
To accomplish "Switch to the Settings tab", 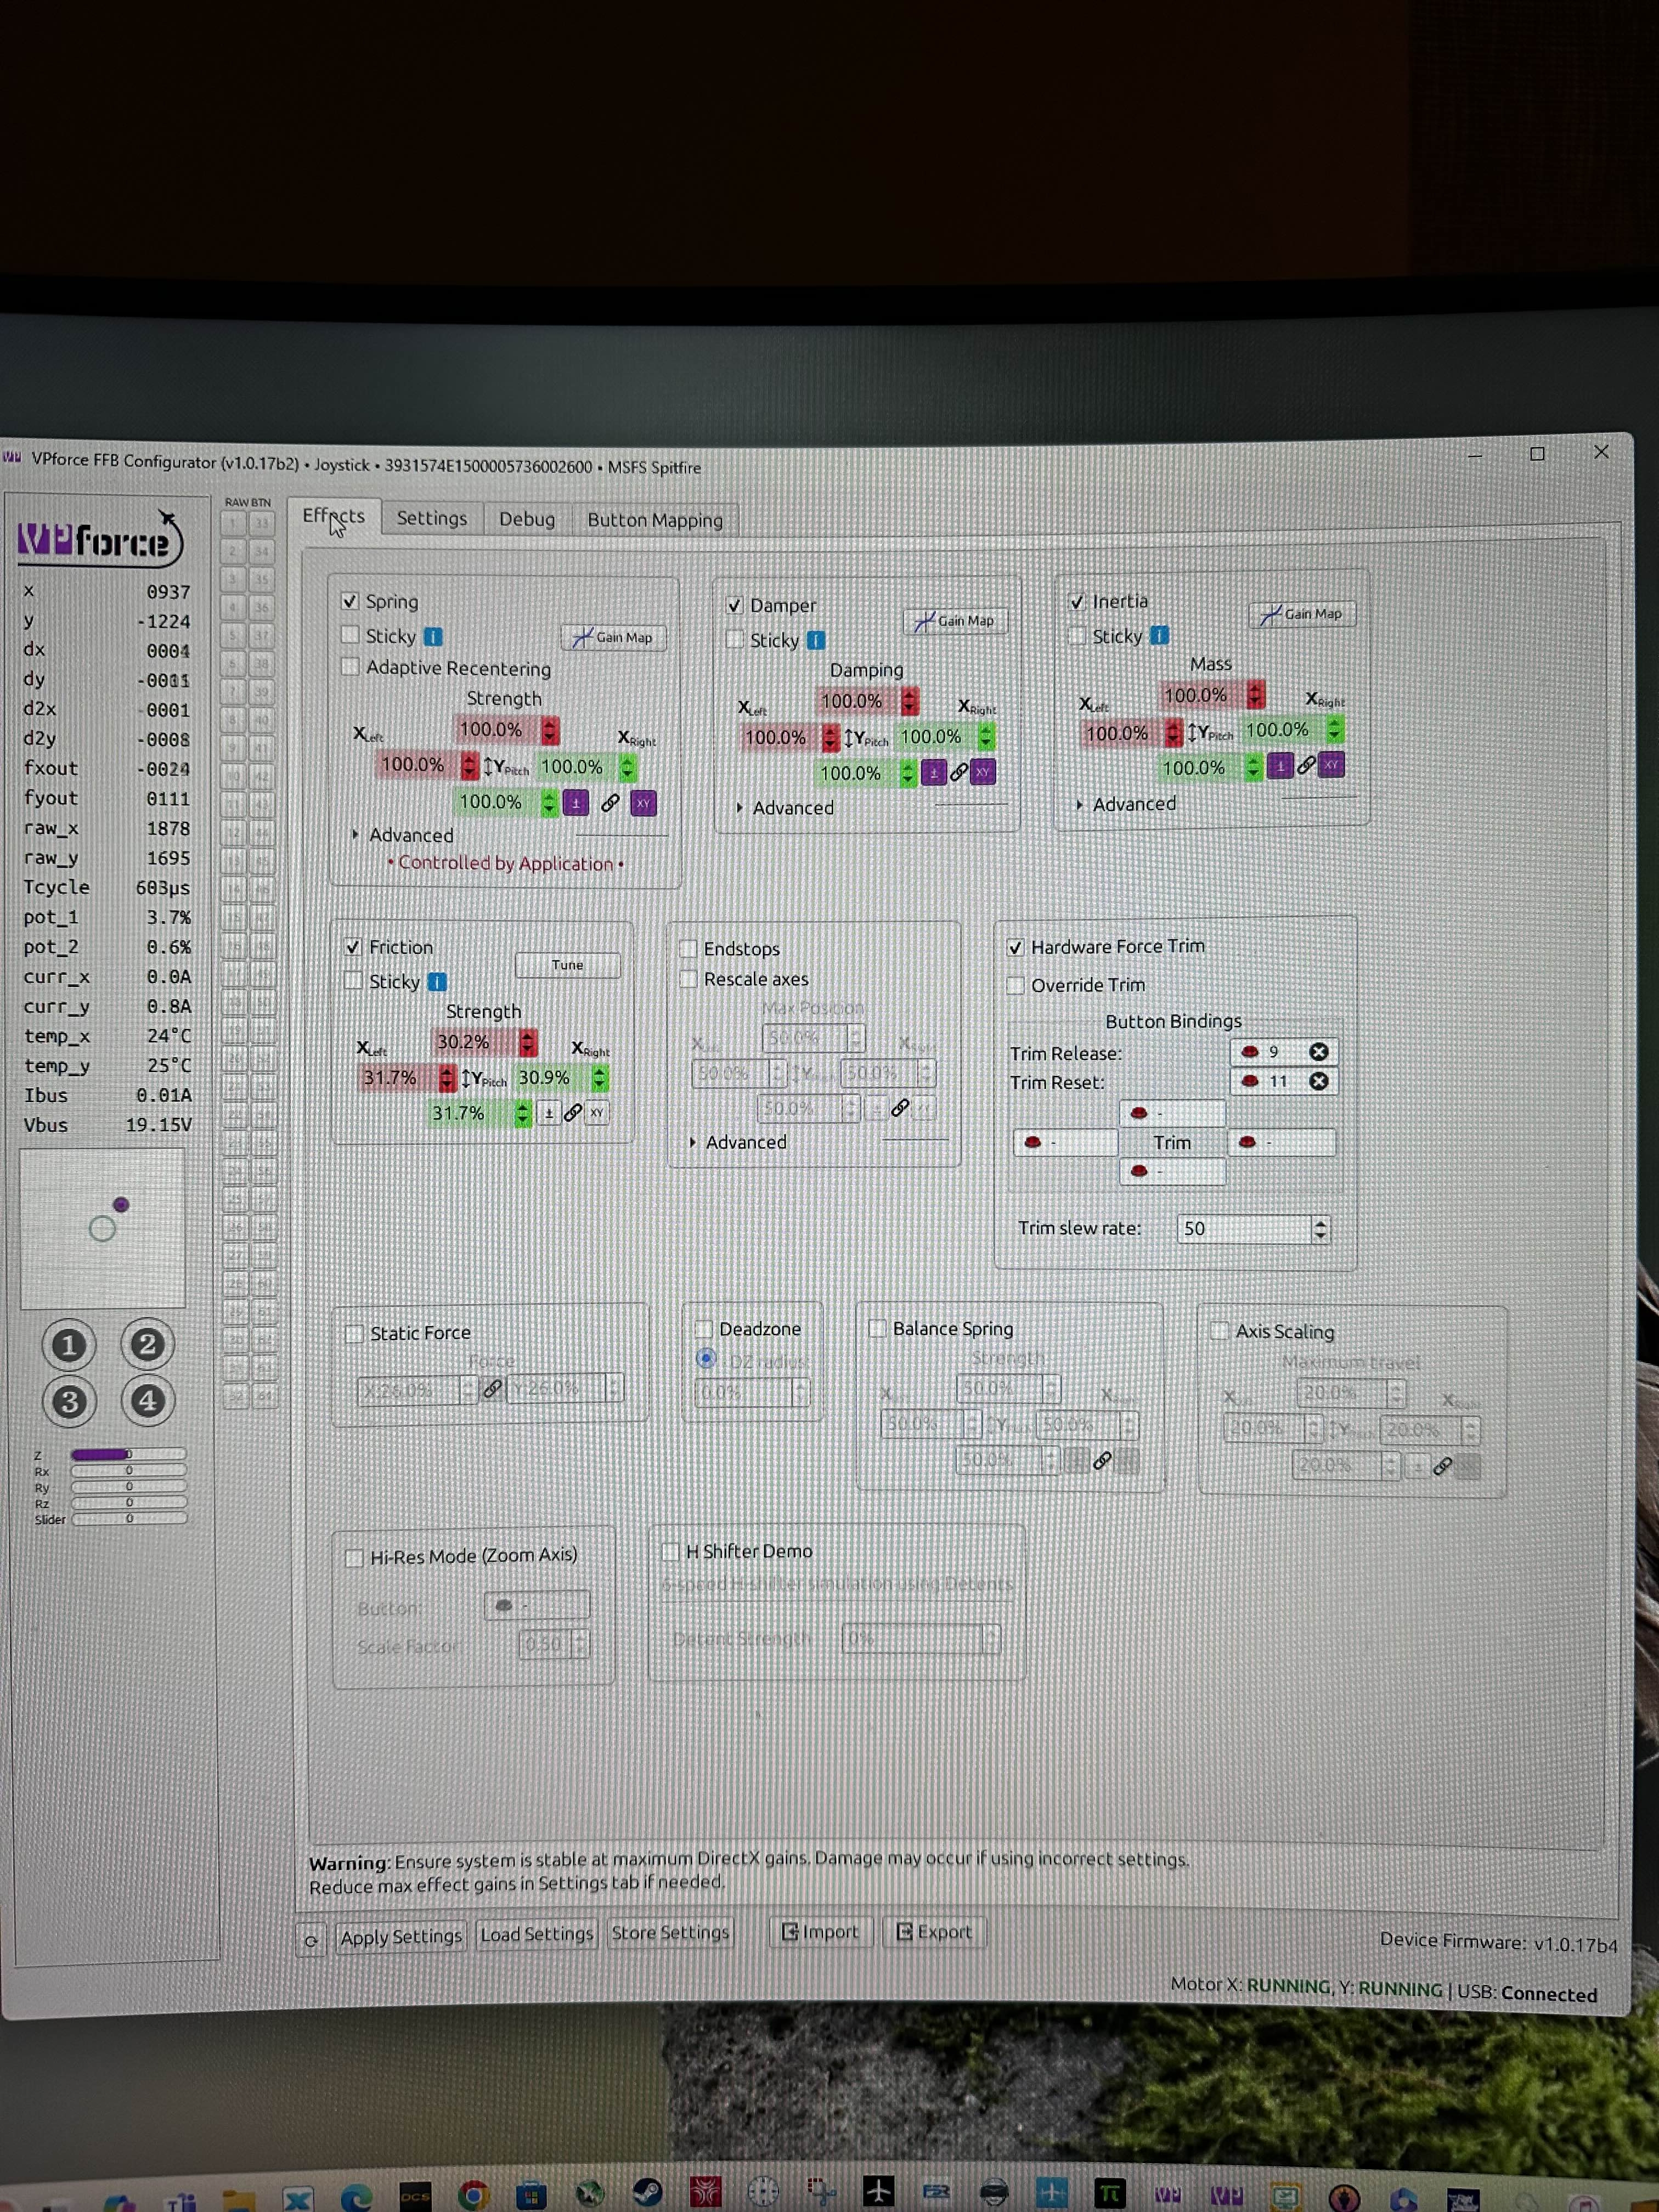I will pos(431,518).
